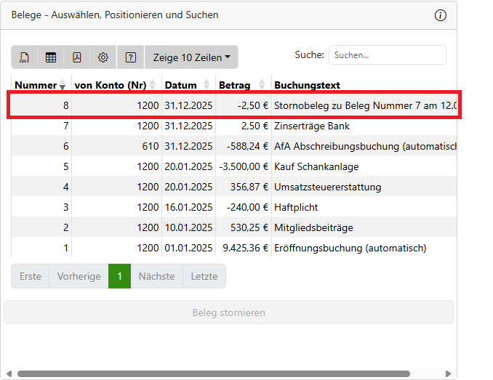The height and width of the screenshot is (380, 493).
Task: Sort by Nummer column arrows
Action: tap(63, 86)
